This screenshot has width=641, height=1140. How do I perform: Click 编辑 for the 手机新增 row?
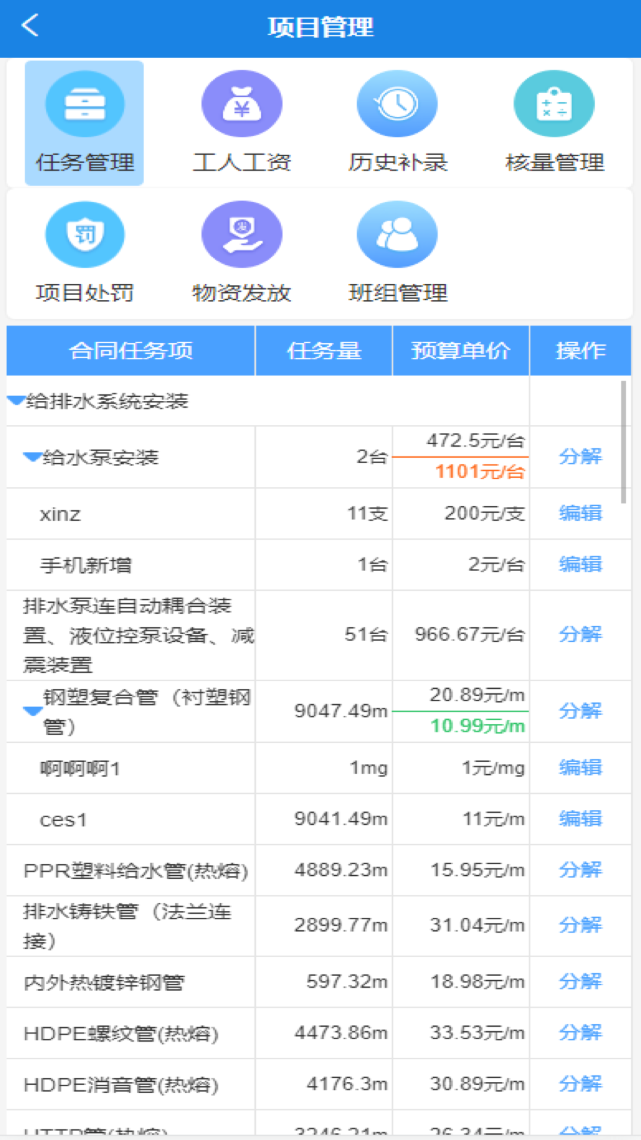(580, 564)
